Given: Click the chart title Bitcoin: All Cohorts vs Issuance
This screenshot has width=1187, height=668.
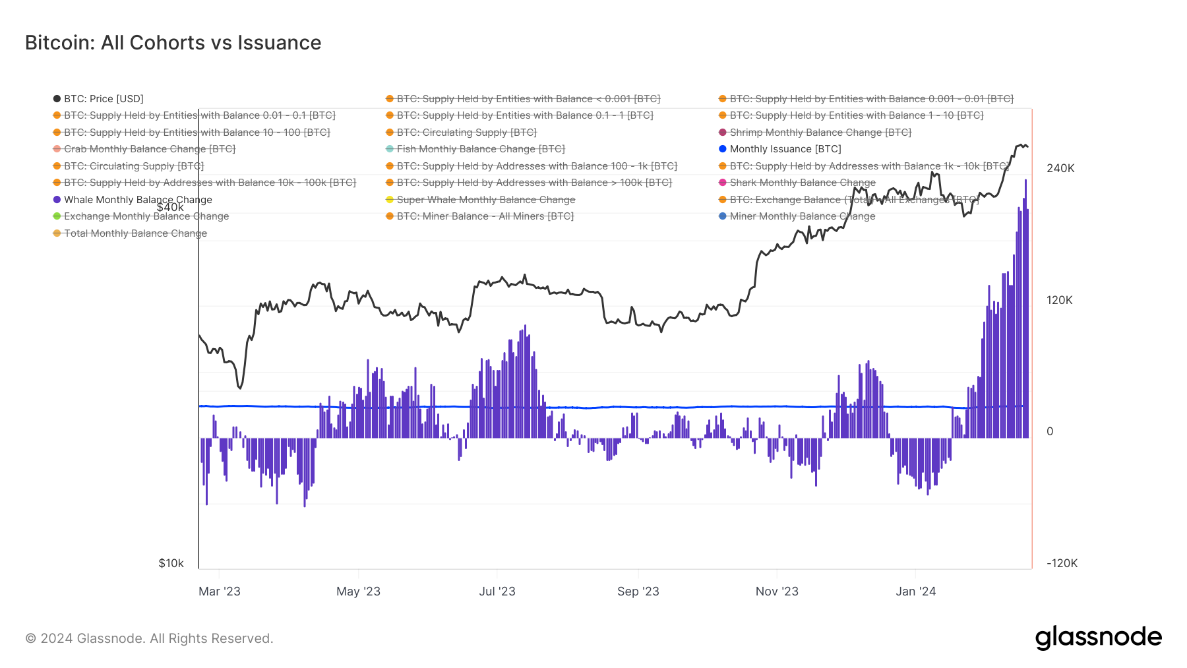Looking at the screenshot, I should point(173,43).
